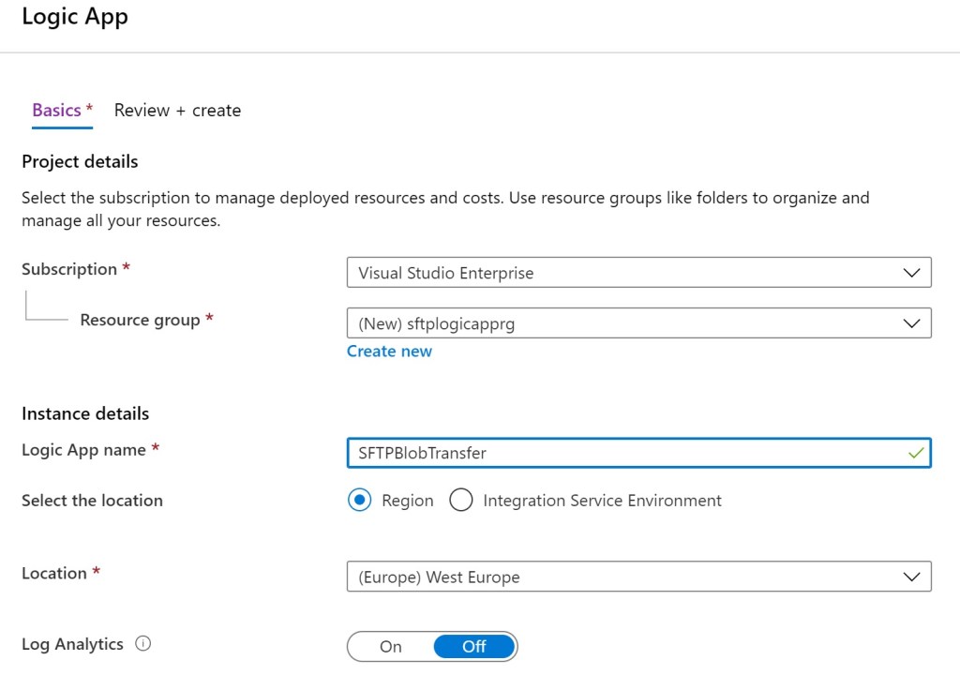Viewport: 960px width, 690px height.
Task: Click the Project details section heading
Action: pos(80,162)
